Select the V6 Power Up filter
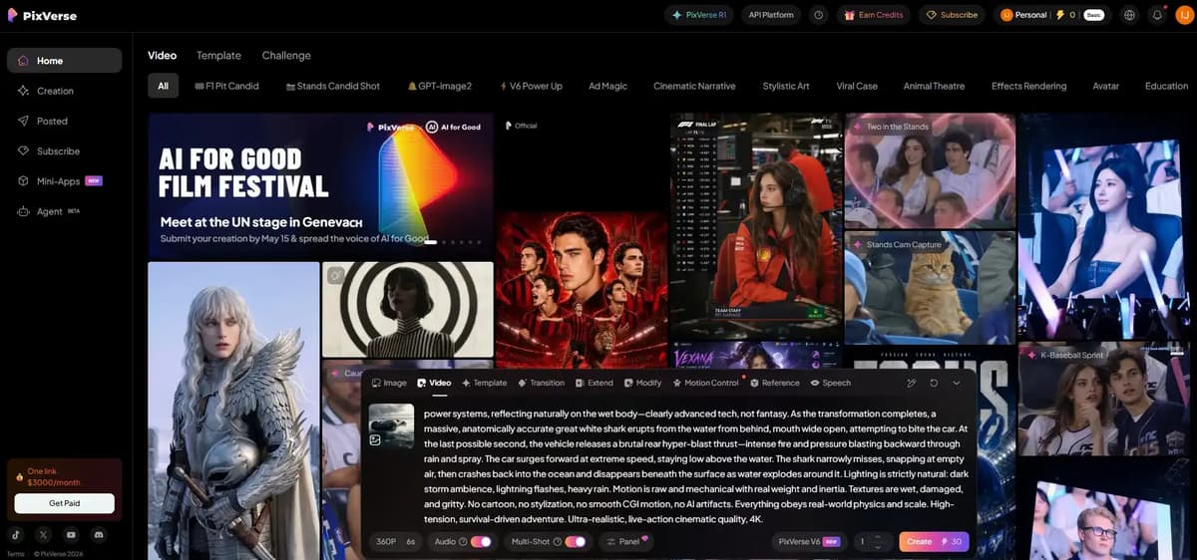This screenshot has height=560, width=1197. click(x=531, y=86)
